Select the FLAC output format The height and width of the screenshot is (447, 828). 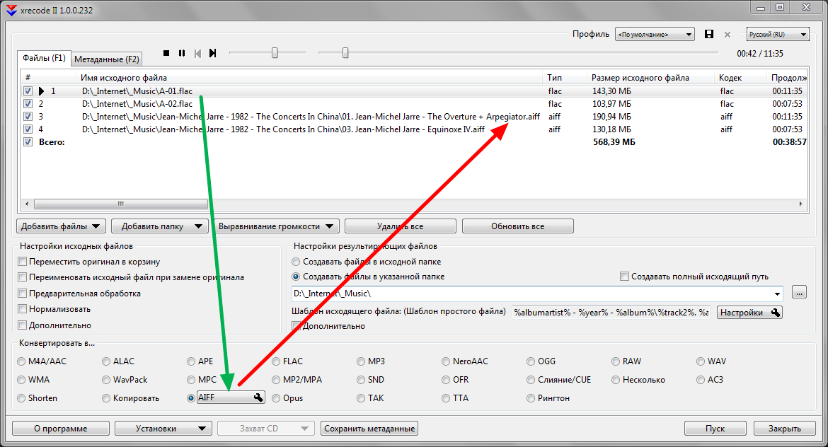[x=277, y=361]
